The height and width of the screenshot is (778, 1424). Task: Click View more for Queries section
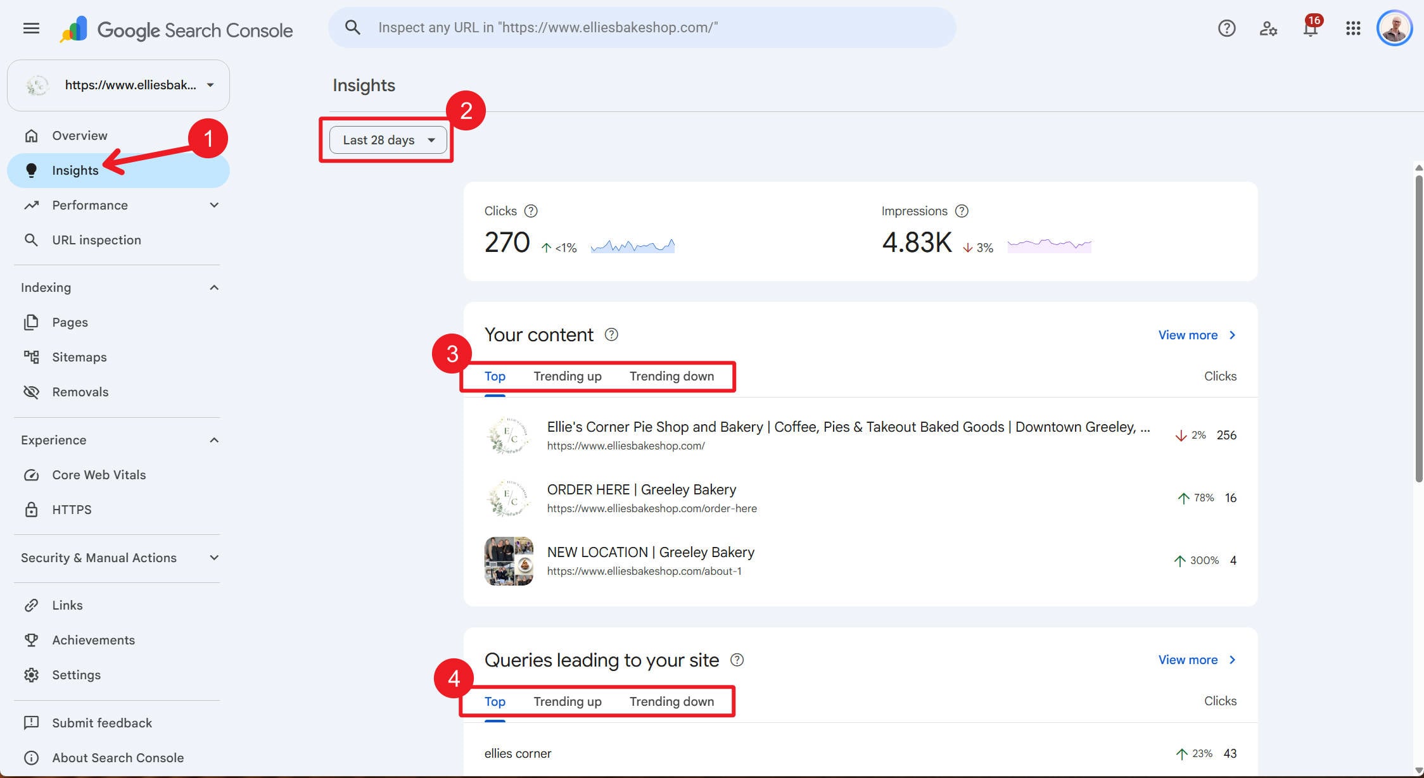pos(1197,660)
